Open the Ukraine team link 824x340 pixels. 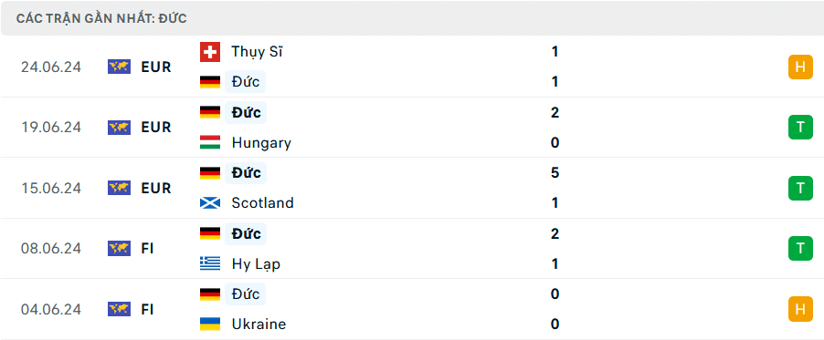click(259, 324)
